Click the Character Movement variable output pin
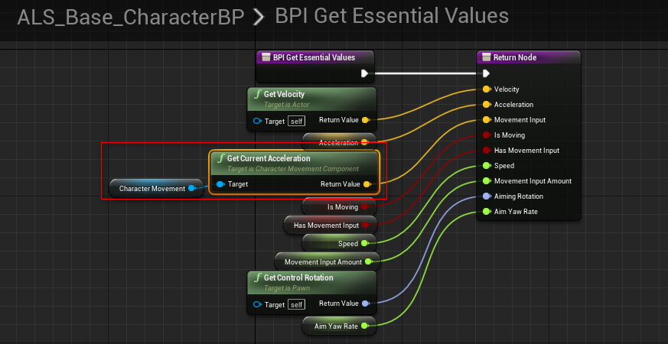The image size is (668, 344). click(191, 188)
